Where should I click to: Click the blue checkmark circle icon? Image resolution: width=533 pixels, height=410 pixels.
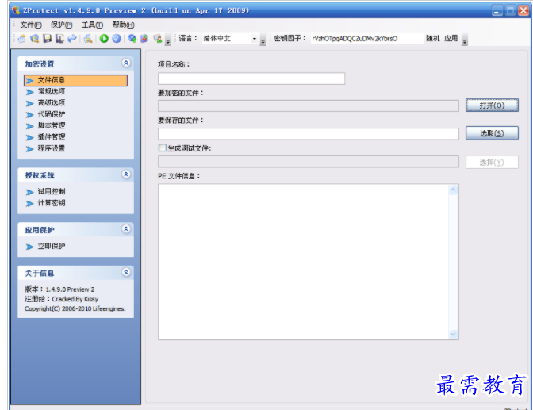[x=117, y=38]
